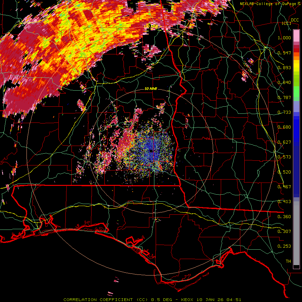The height and width of the screenshot is (302, 302).
Task: Click the 0.520 legend value
Action: pos(284,172)
